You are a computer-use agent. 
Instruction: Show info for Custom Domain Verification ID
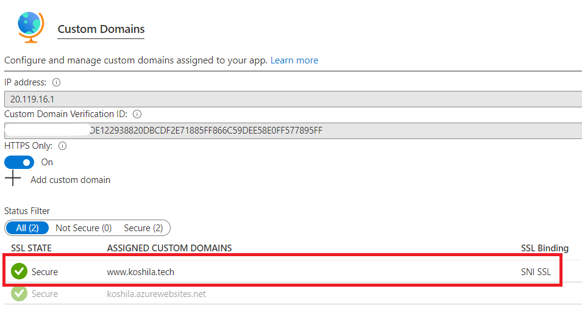137,115
